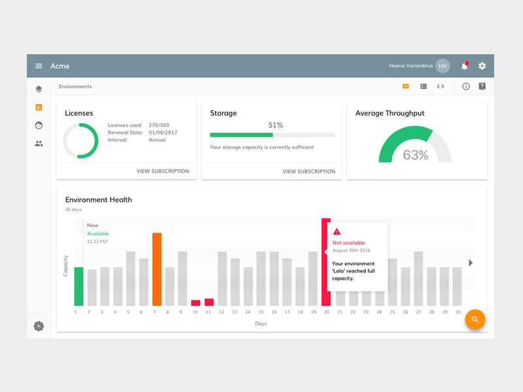Click the face icon in sidebar
This screenshot has height=392, width=523.
pos(39,125)
